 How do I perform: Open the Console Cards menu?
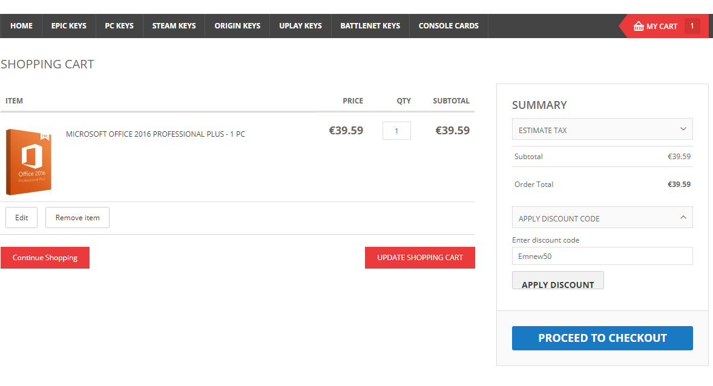pos(448,26)
